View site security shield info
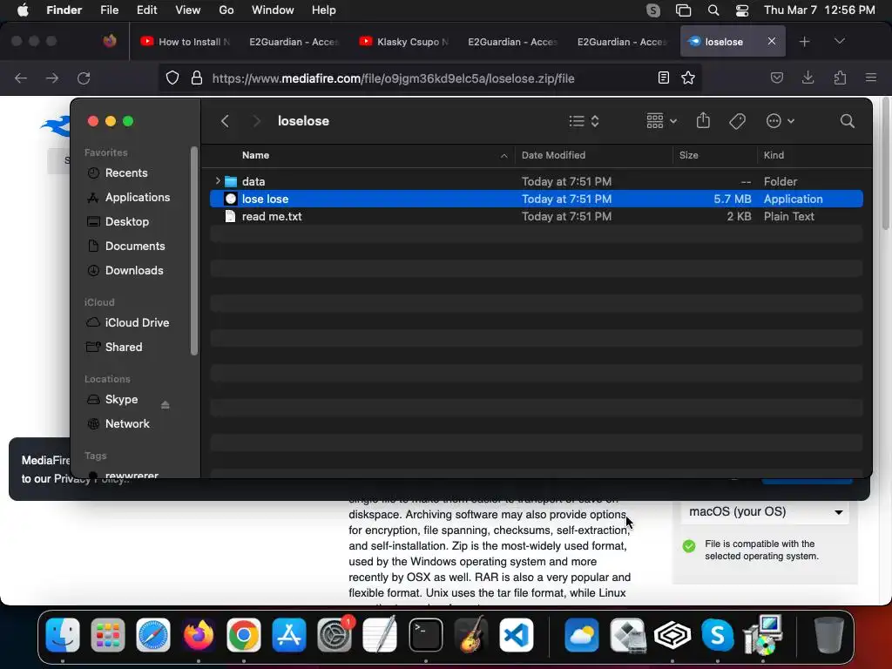The image size is (892, 669). [x=172, y=78]
